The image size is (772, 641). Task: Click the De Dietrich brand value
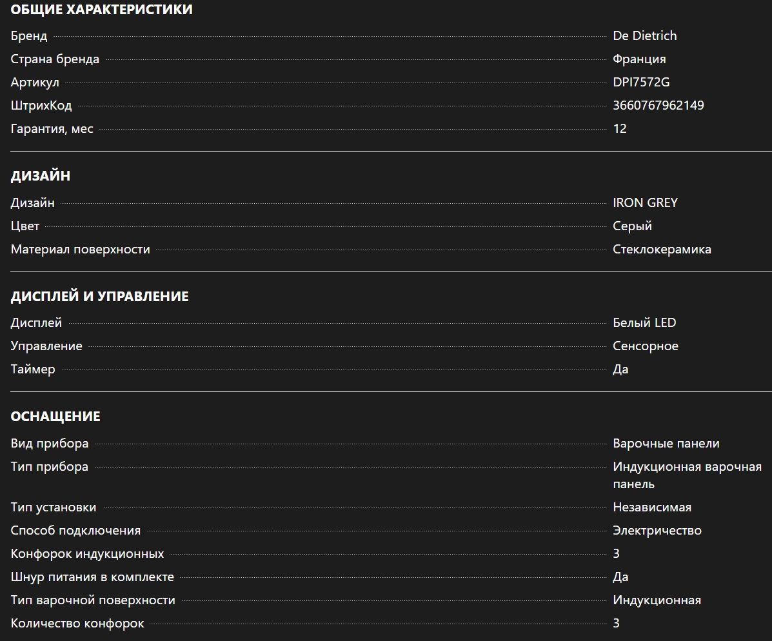[644, 36]
